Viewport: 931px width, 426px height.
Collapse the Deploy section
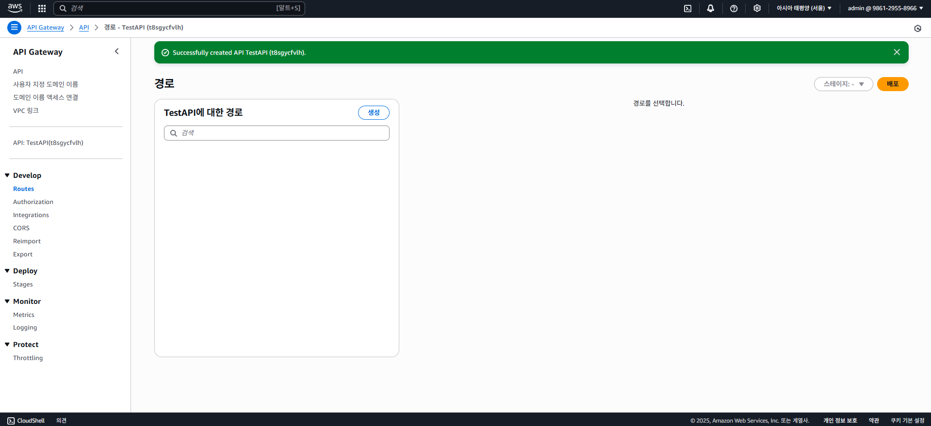coord(7,270)
